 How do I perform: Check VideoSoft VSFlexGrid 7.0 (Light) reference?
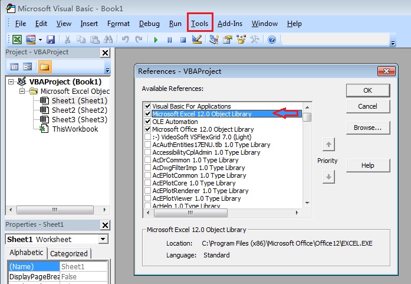pos(147,137)
